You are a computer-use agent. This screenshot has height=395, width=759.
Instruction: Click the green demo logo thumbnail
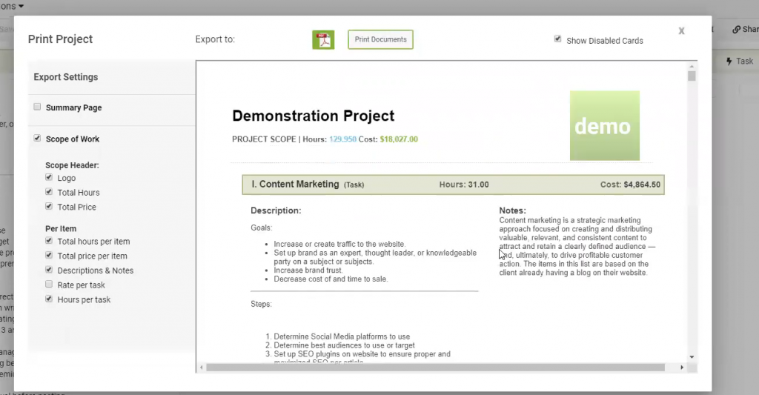point(605,126)
